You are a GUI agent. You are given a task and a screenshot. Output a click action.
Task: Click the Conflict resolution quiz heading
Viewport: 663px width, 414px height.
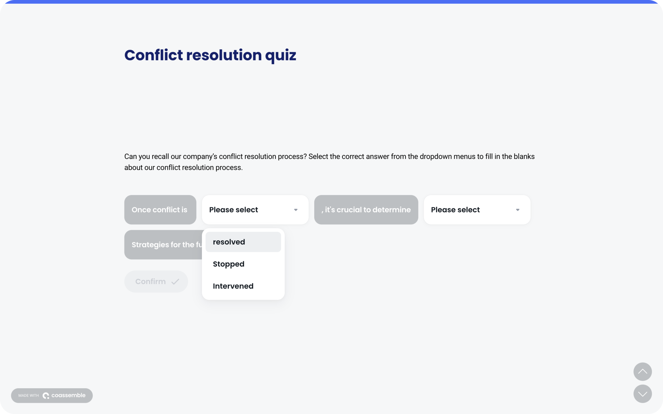210,55
